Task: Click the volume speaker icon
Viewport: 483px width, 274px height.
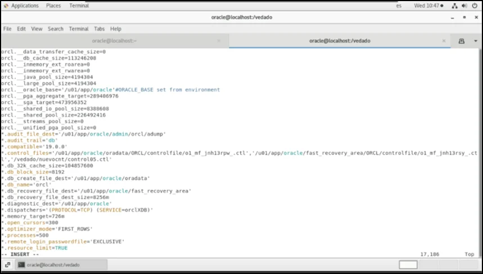Action: [464, 6]
